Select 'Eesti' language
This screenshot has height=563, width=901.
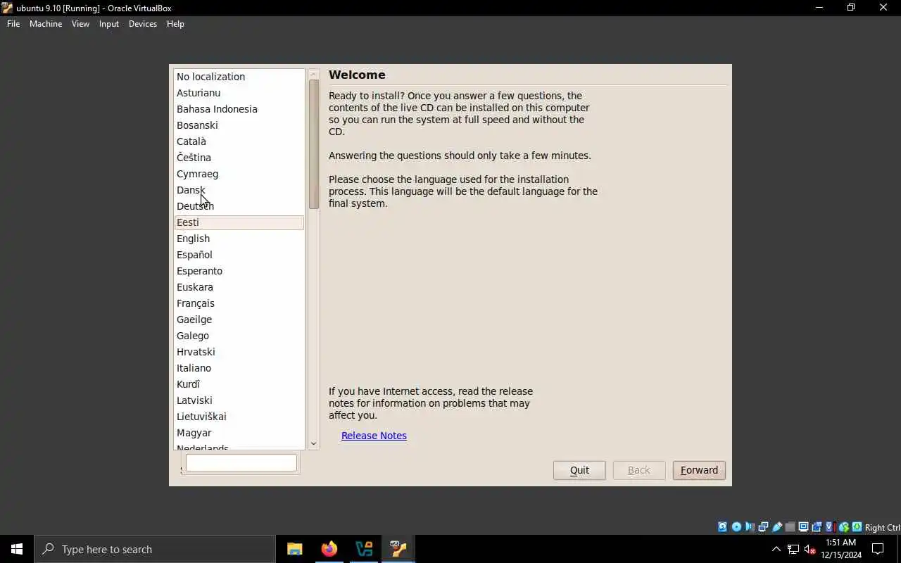[239, 222]
